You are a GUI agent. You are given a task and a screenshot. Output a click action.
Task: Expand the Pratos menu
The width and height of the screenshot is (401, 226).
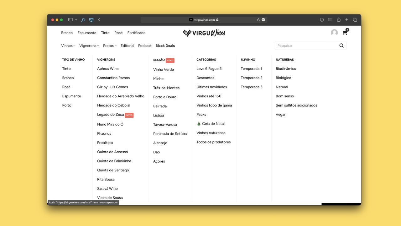click(x=110, y=46)
